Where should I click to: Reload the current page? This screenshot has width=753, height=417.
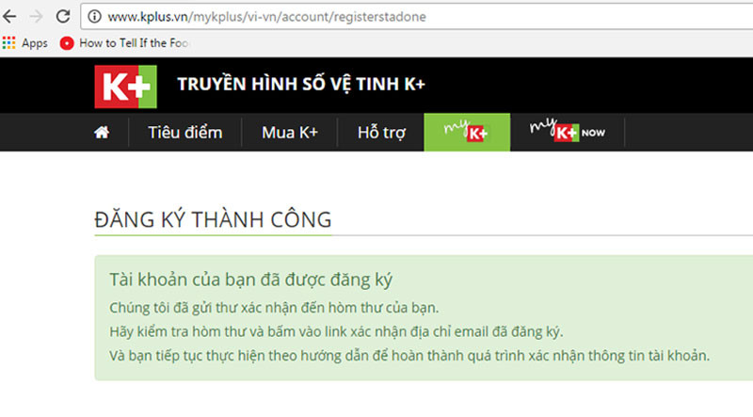[63, 16]
